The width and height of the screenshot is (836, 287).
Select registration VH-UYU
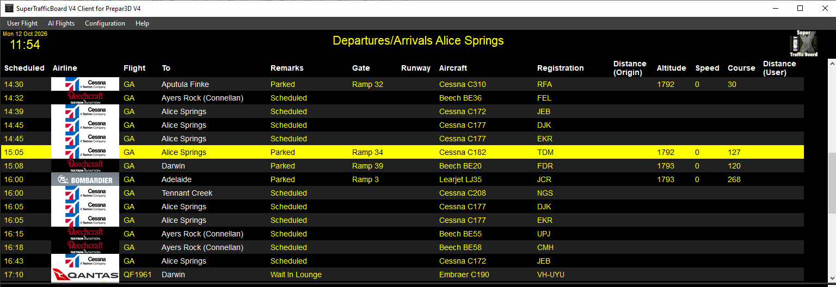point(550,274)
